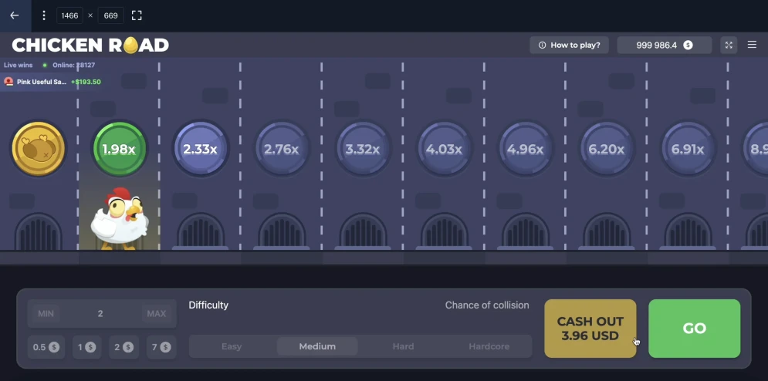Select Hard difficulty

[403, 346]
